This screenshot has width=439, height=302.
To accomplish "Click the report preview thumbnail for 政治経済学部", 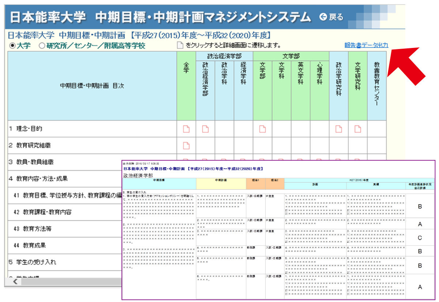I will pos(278,230).
